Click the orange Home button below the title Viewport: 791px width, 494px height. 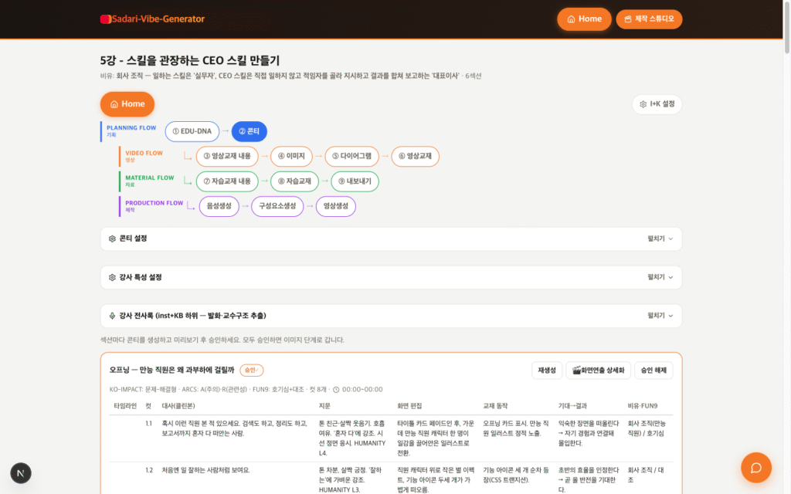127,104
